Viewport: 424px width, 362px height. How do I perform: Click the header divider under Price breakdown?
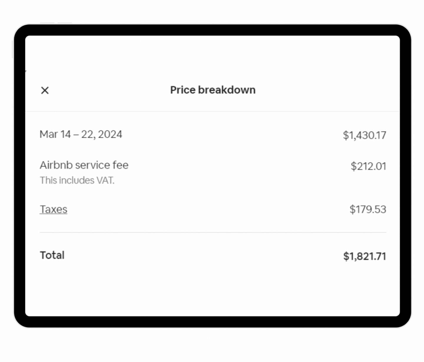point(213,111)
